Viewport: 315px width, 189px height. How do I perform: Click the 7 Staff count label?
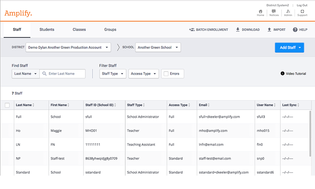(17, 93)
